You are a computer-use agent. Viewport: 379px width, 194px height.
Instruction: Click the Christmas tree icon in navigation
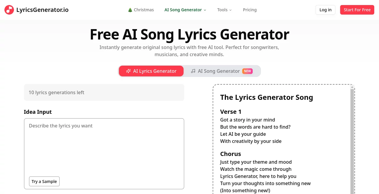coord(130,10)
